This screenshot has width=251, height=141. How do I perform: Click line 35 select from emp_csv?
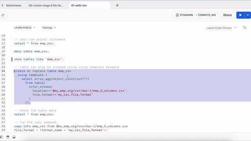coord(34,114)
